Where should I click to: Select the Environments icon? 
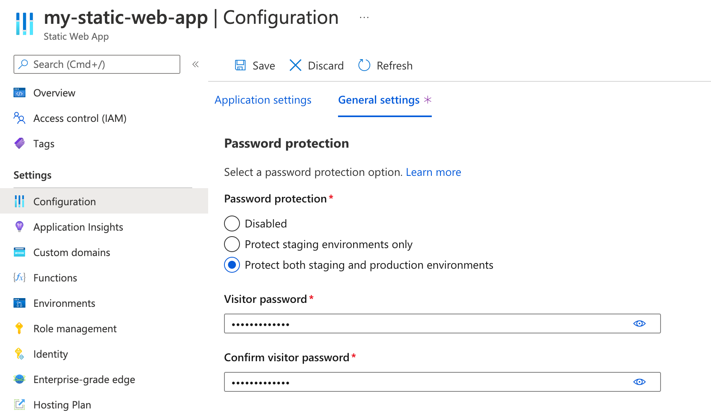(x=19, y=303)
